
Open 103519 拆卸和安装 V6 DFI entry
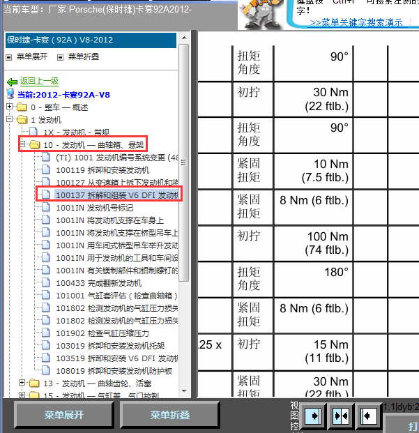(x=116, y=358)
